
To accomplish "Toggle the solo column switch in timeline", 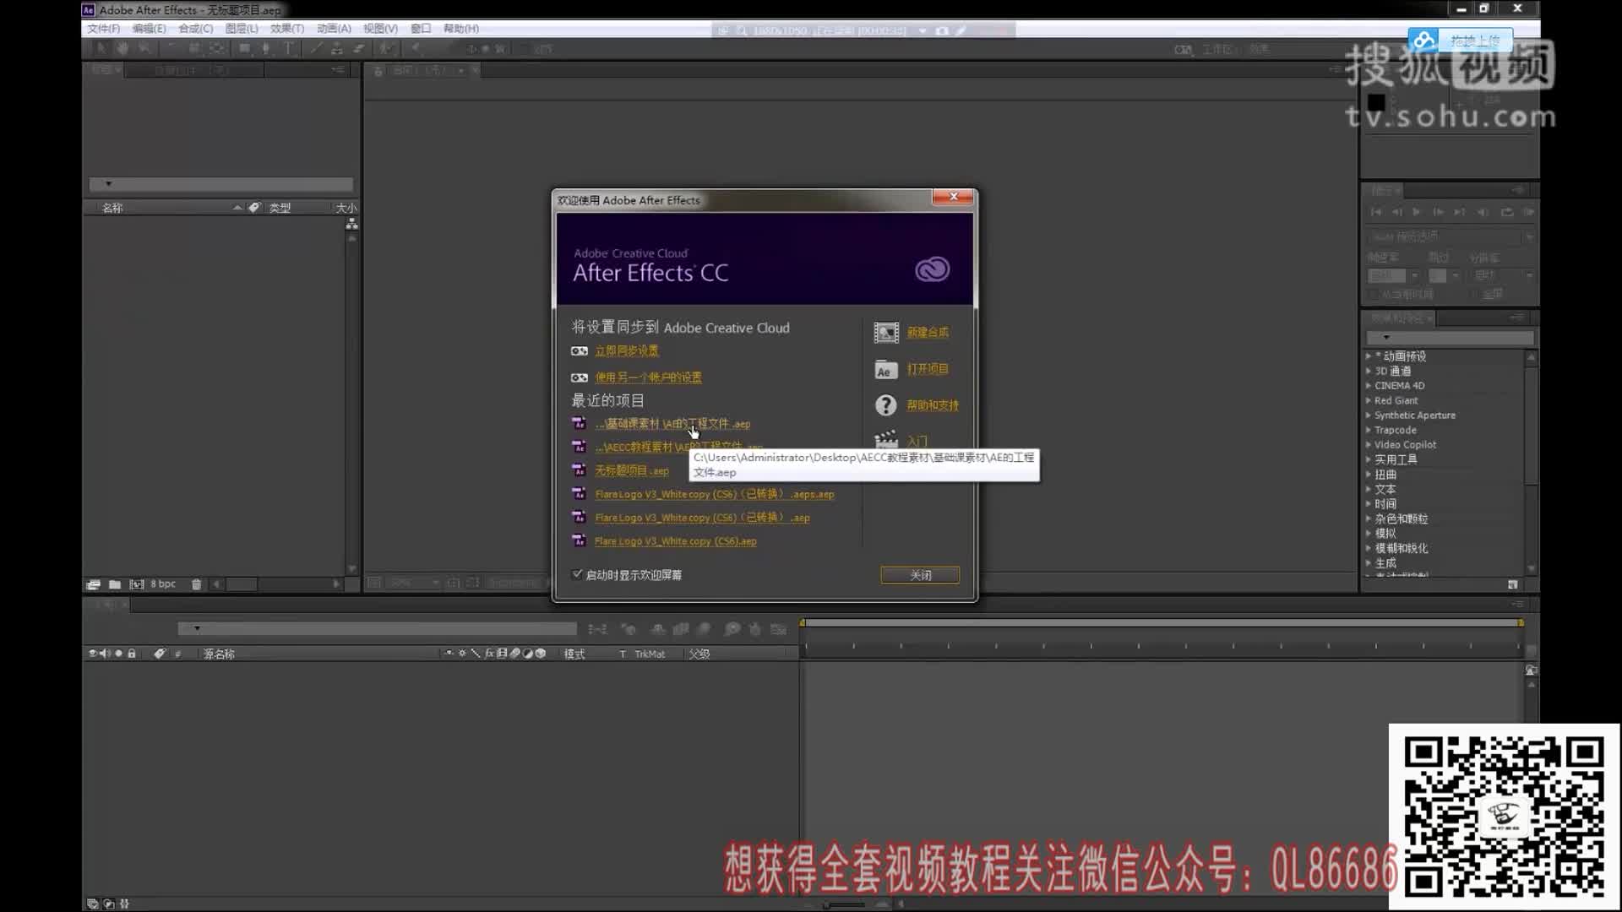I will (118, 654).
